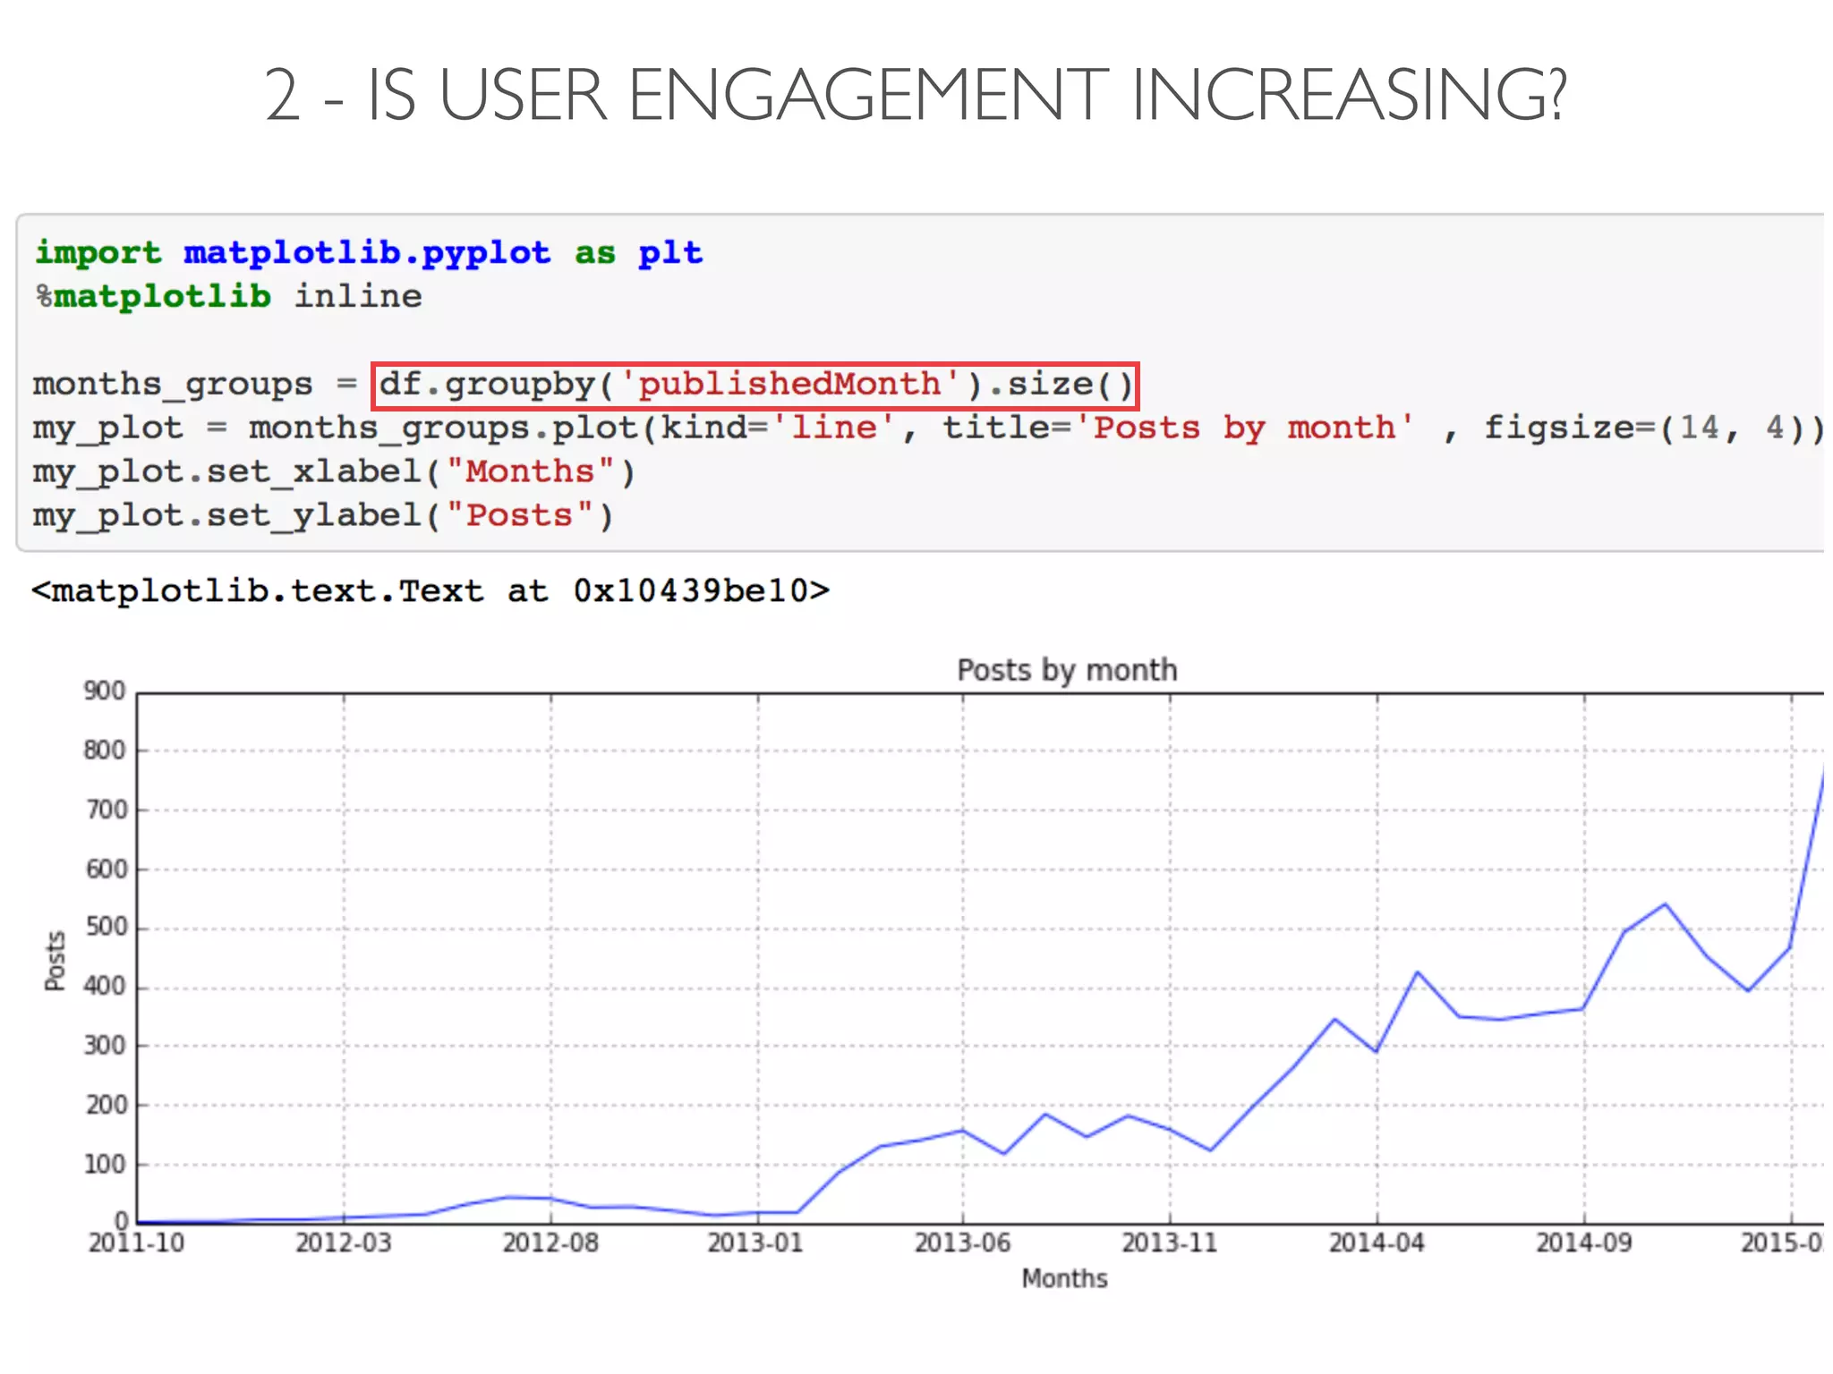Screen dimensions: 1833x1374
Task: Click the 'import matplotlib.pyplot as plt' line
Action: coord(369,253)
